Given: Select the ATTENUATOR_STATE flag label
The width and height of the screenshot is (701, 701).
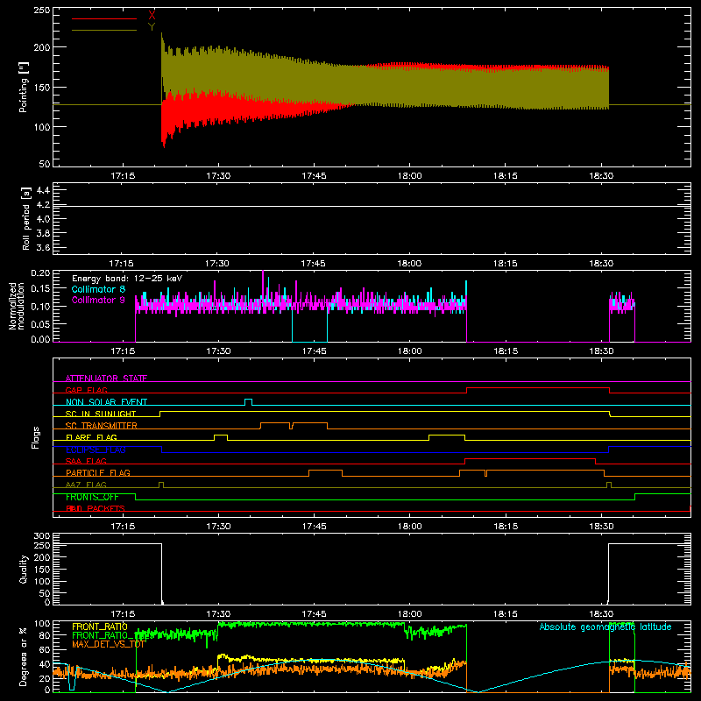Looking at the screenshot, I should [x=106, y=379].
